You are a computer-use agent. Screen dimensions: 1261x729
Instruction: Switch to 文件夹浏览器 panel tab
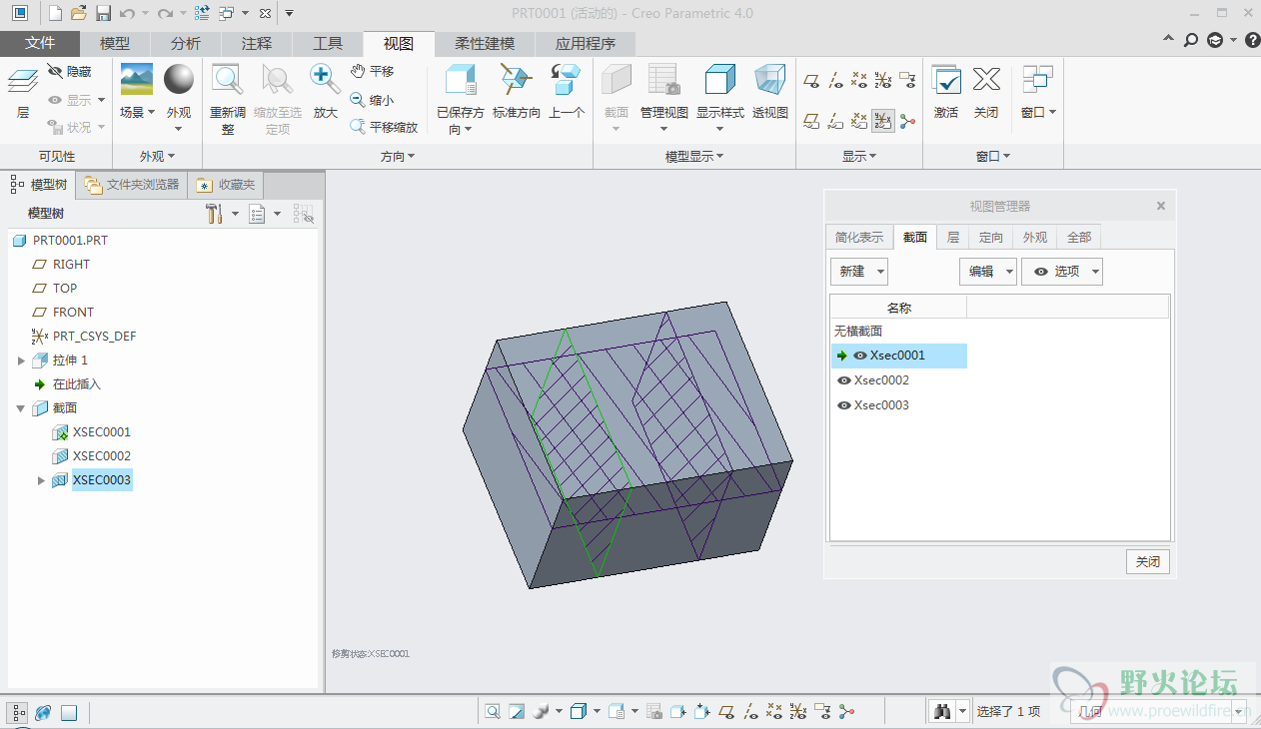pos(132,185)
